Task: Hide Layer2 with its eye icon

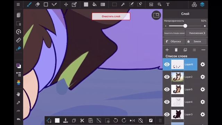Action: click(x=167, y=77)
